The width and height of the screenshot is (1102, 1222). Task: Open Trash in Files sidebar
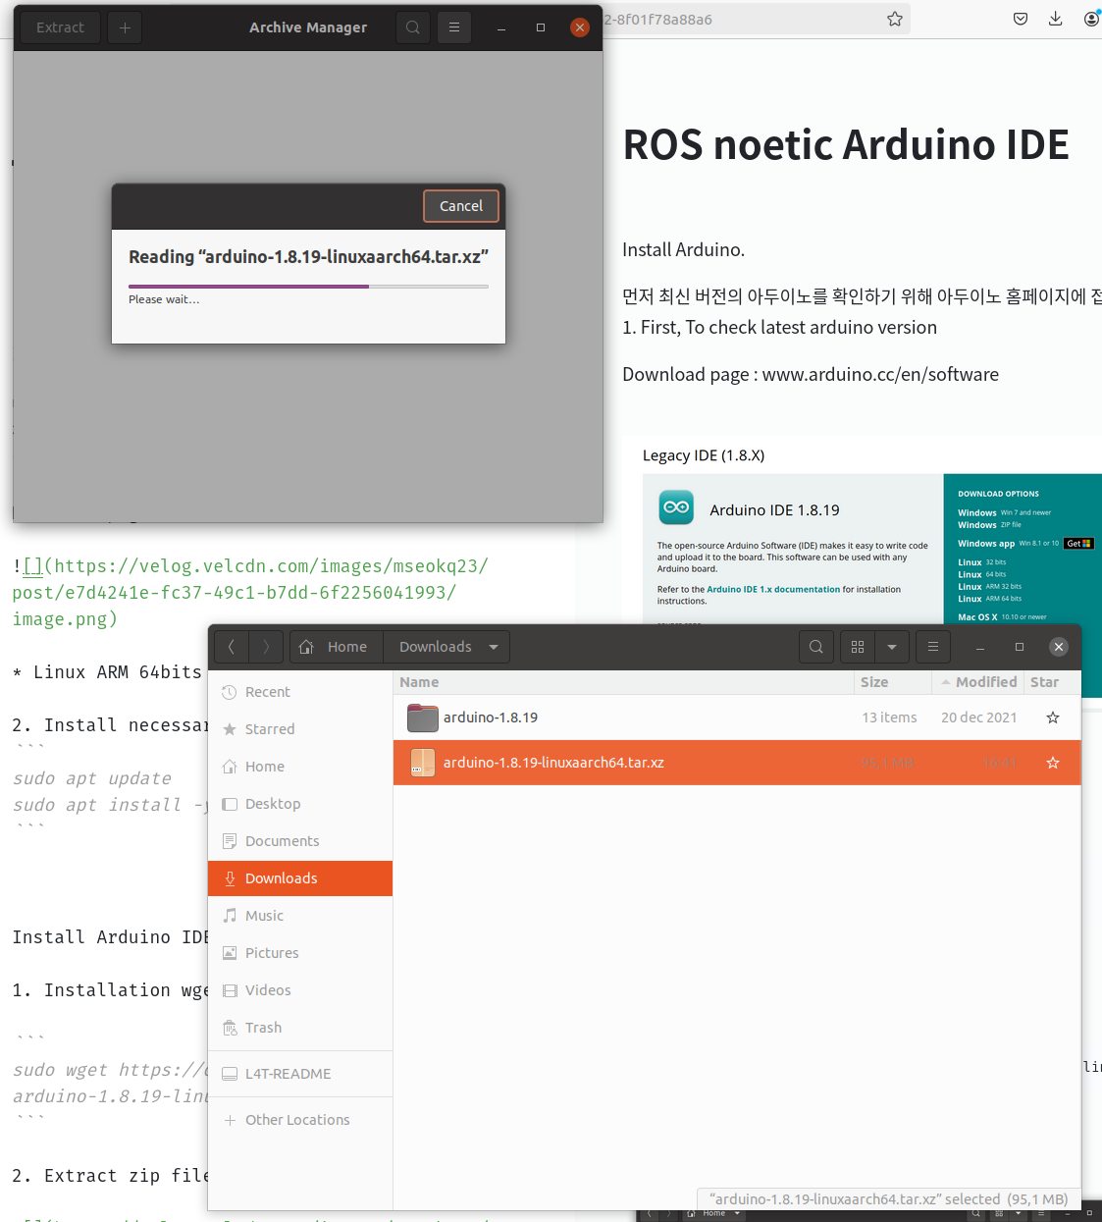[x=300, y=1028]
